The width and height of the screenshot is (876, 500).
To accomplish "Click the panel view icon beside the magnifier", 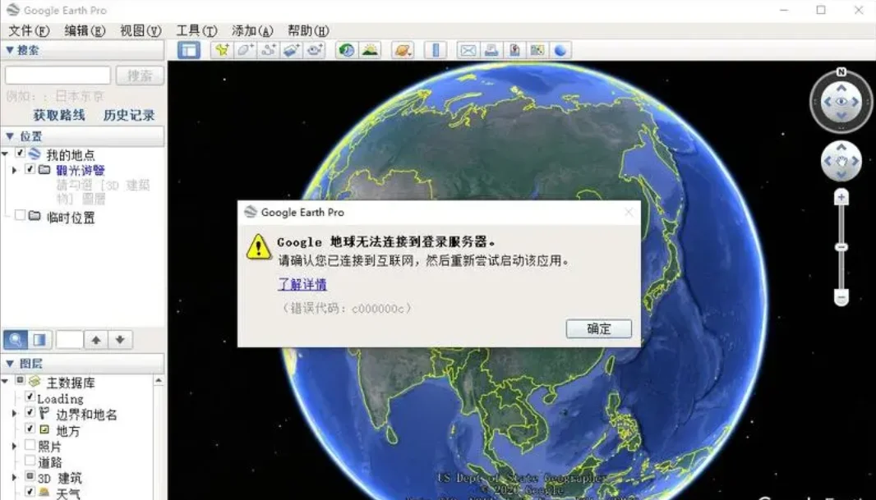I will coord(39,339).
